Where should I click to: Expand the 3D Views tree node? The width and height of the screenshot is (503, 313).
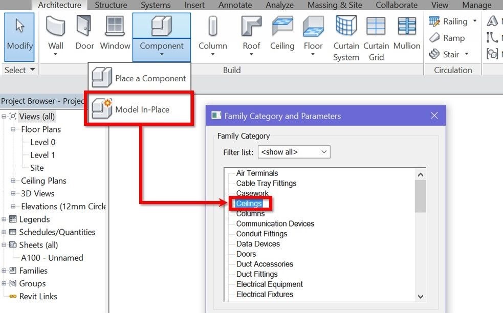point(13,193)
